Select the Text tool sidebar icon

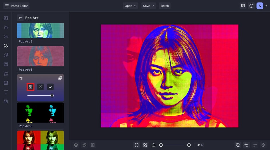pyautogui.click(x=6, y=92)
